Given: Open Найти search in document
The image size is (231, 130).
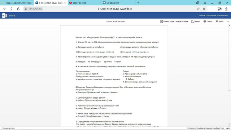Looking at the screenshot, I should (x=219, y=22).
